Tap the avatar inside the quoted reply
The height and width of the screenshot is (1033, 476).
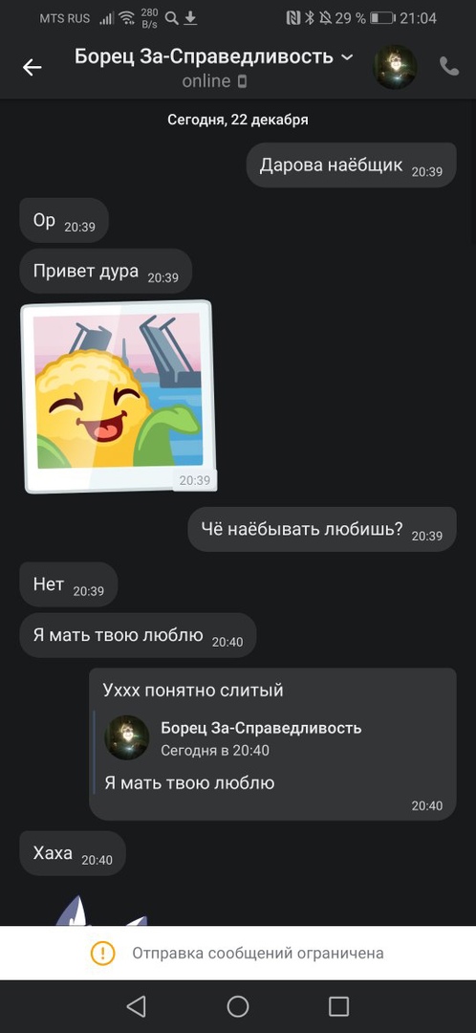(x=127, y=737)
